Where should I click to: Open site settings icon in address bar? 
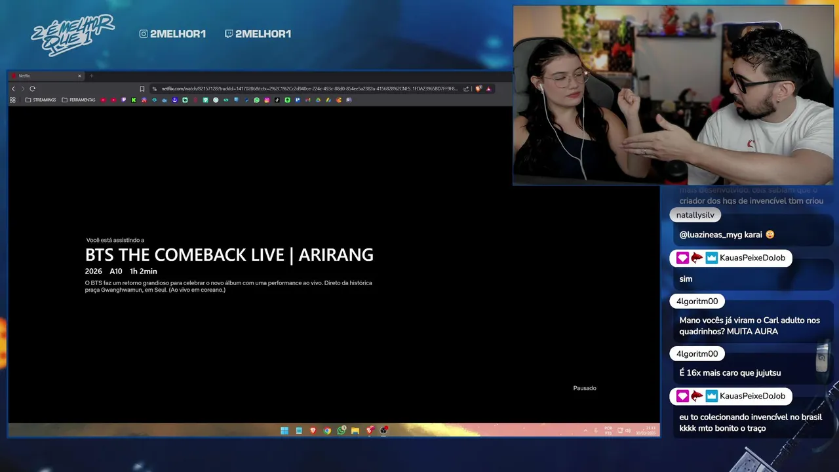point(155,88)
